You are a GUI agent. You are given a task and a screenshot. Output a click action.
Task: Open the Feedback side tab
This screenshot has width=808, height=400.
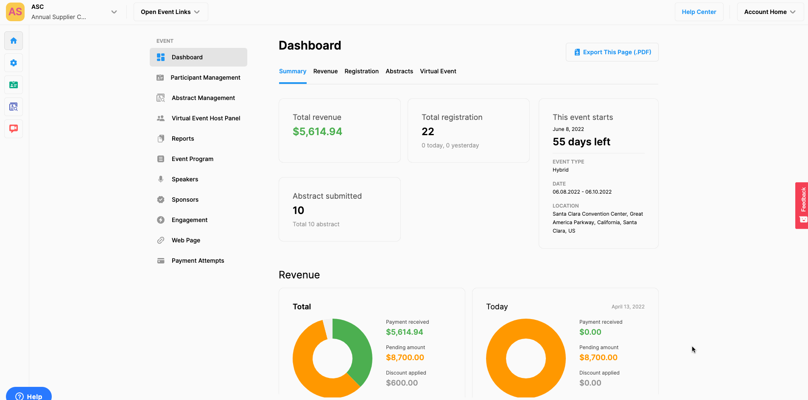tap(802, 206)
